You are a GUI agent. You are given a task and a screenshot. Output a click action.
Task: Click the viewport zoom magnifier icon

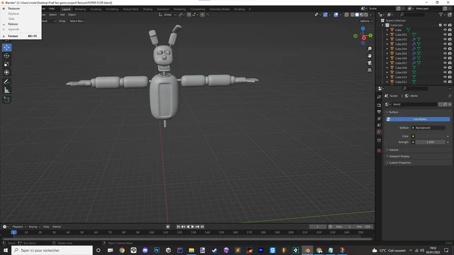(x=369, y=49)
